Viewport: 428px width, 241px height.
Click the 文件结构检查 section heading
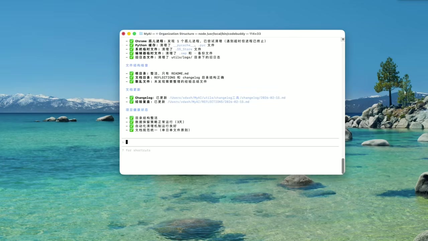pyautogui.click(x=137, y=65)
